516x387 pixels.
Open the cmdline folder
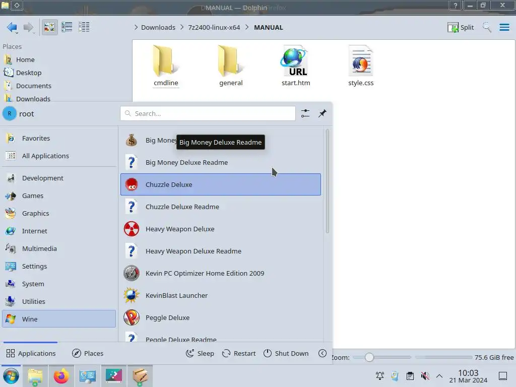pyautogui.click(x=166, y=66)
